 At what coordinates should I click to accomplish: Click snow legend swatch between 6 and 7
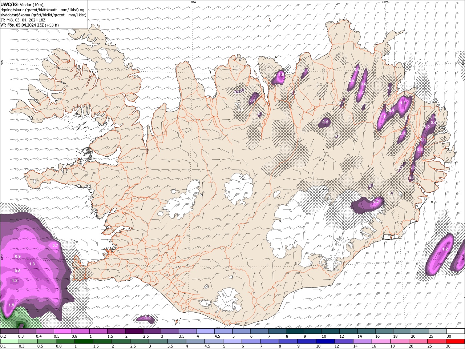click(259, 331)
